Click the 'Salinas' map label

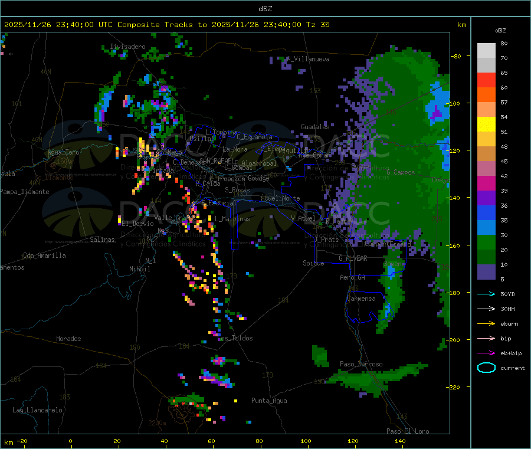tap(102, 240)
